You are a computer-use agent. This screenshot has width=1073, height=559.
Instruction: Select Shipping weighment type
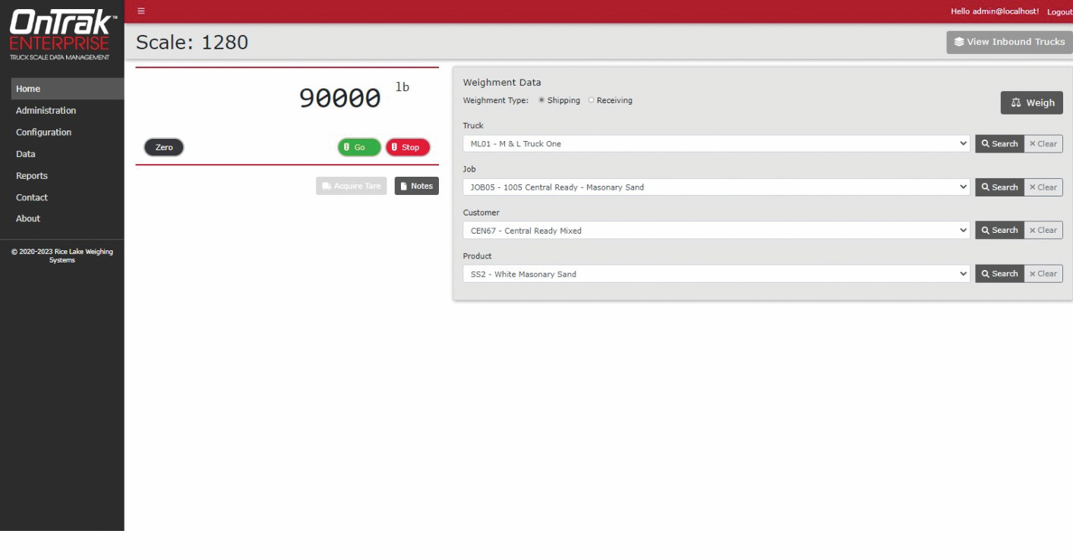pos(541,101)
